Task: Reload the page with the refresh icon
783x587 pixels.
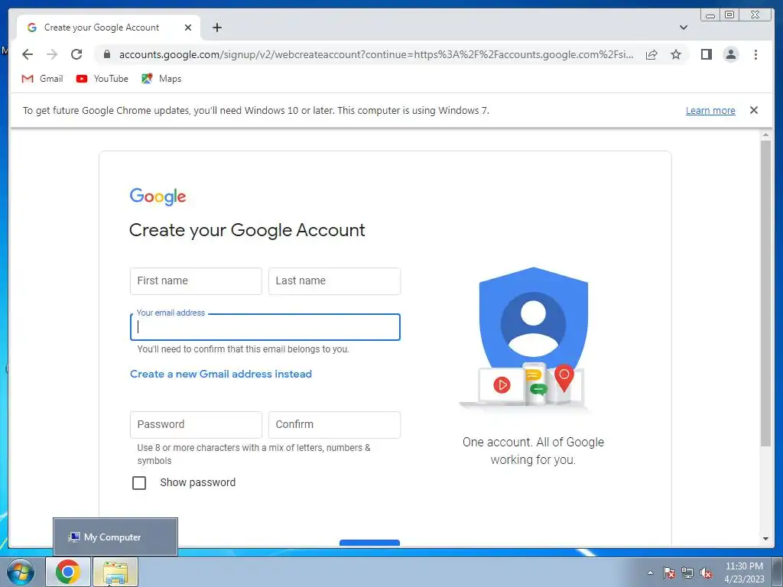Action: coord(76,54)
